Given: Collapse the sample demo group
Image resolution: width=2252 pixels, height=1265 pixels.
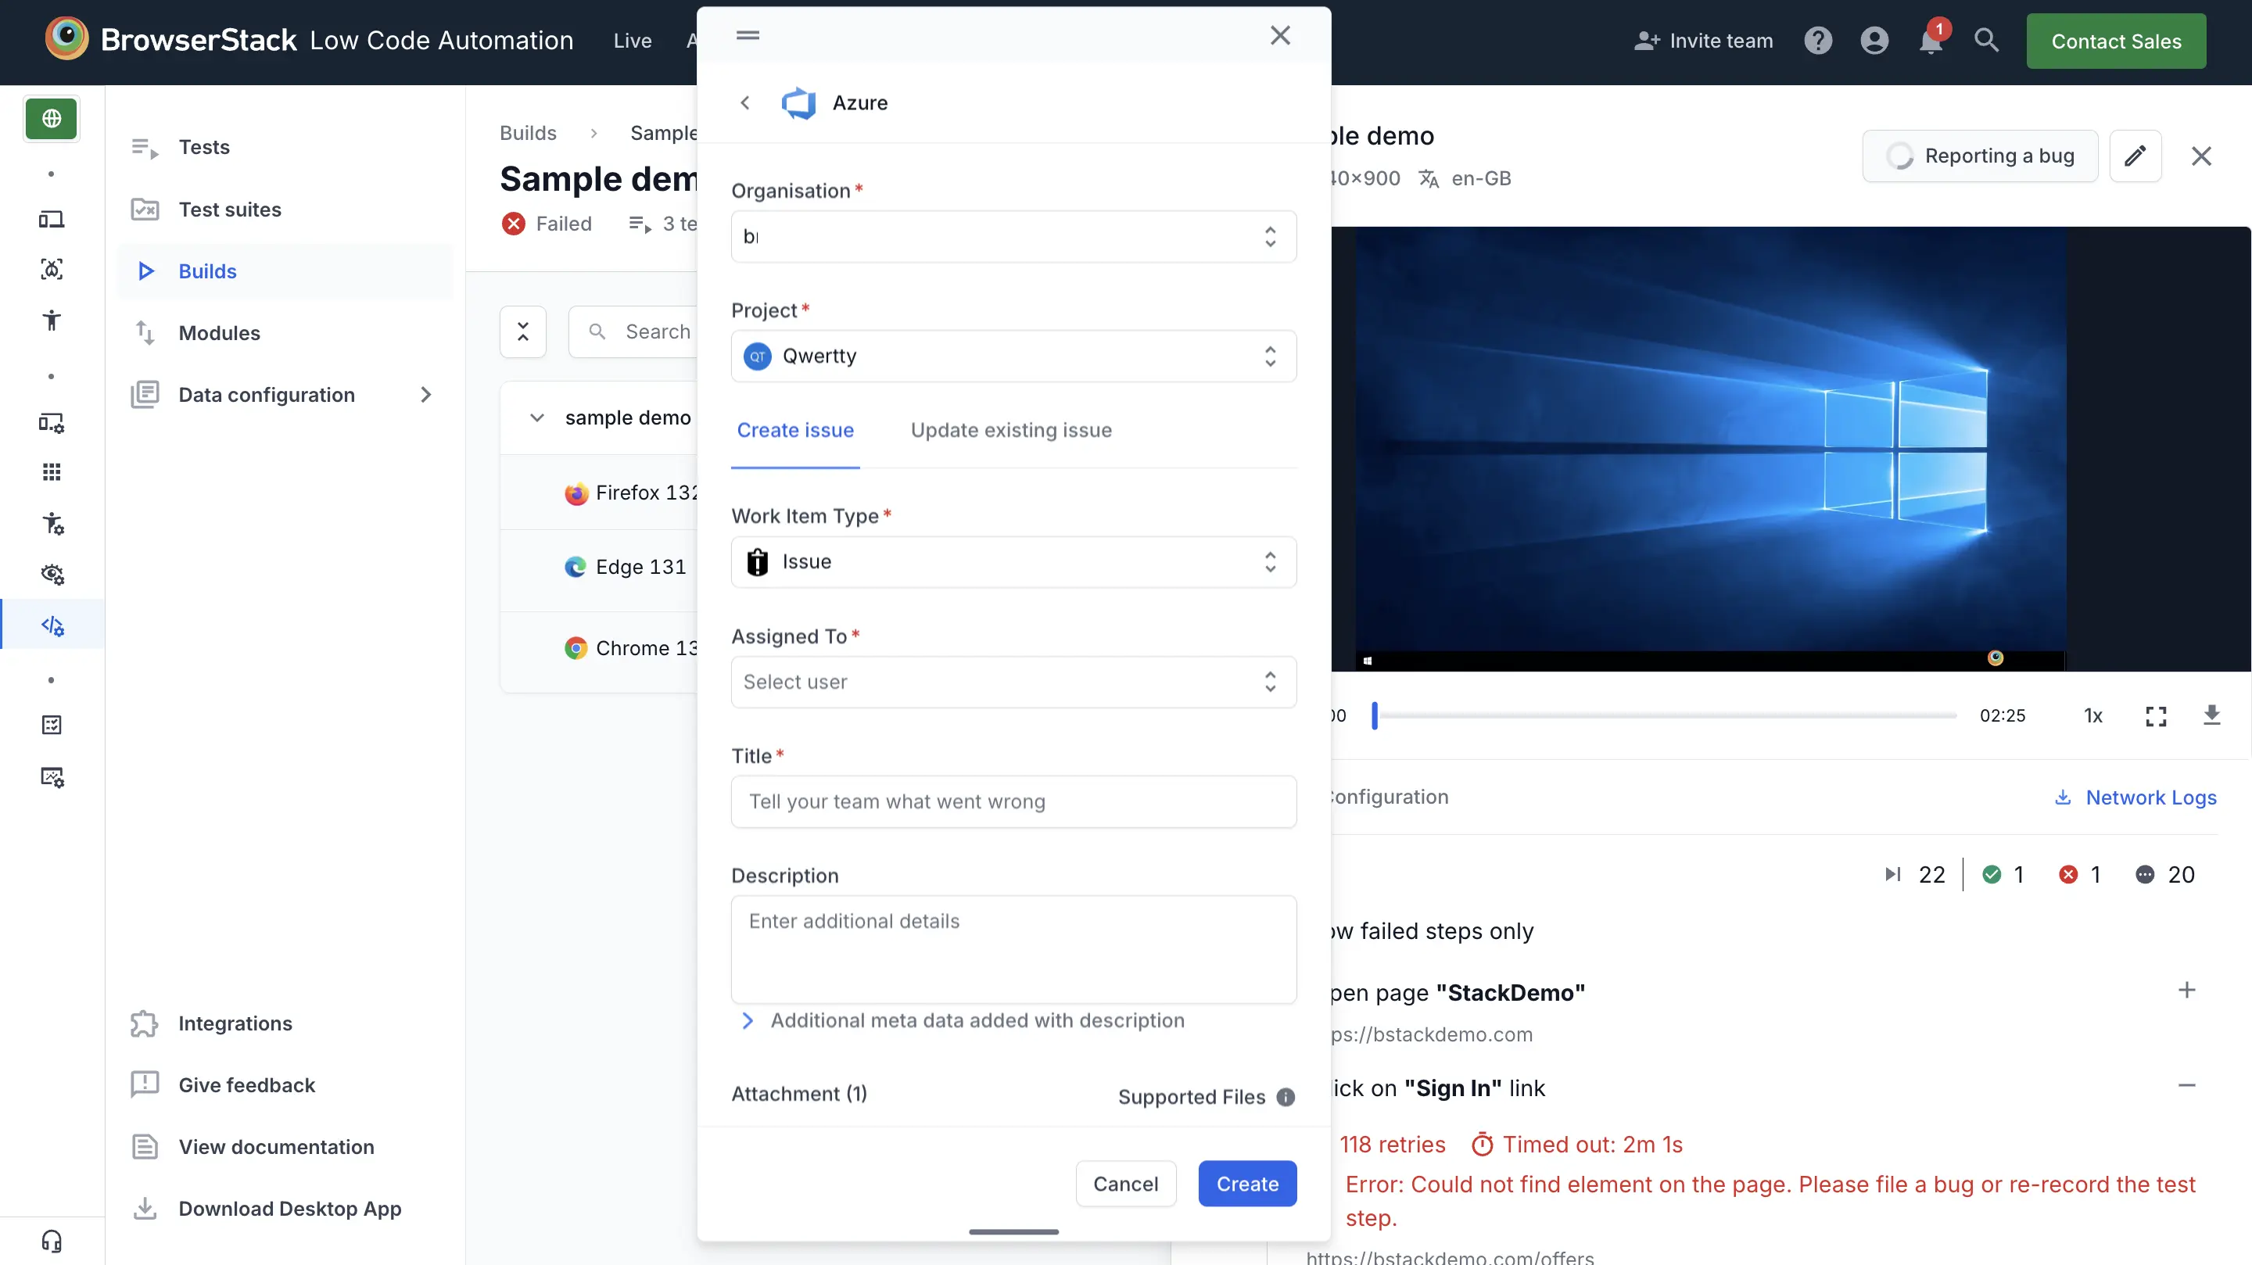Looking at the screenshot, I should 536,417.
